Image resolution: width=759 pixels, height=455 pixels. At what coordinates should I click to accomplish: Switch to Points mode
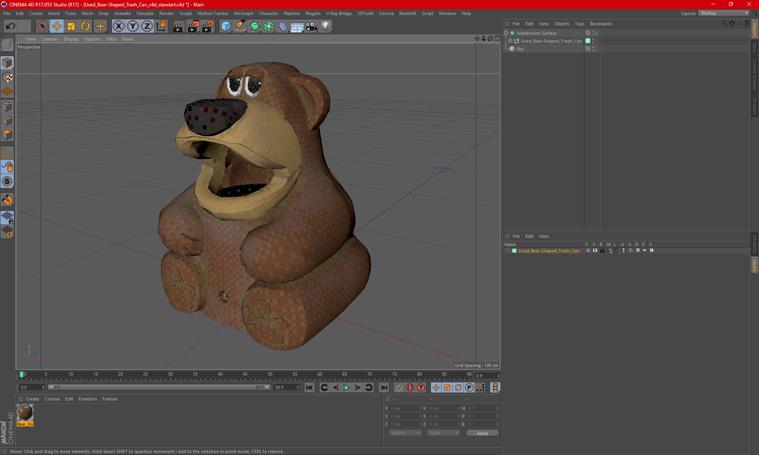click(x=7, y=106)
